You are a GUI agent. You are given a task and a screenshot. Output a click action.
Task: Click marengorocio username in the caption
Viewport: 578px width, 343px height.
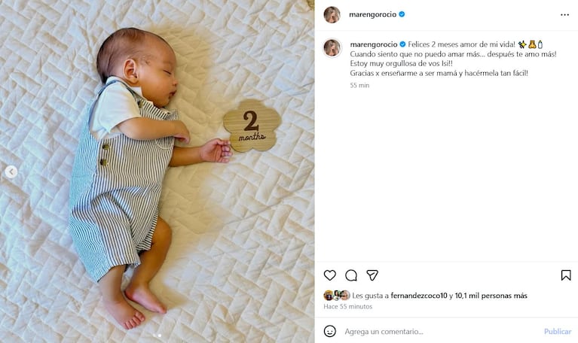tap(374, 44)
